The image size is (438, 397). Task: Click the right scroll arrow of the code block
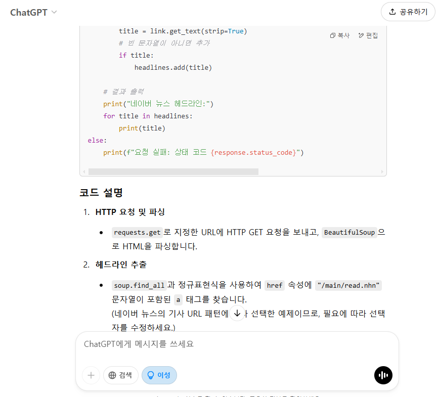click(x=382, y=171)
